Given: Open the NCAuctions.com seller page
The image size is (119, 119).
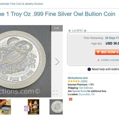Looking at the screenshot, I should click(x=78, y=78).
